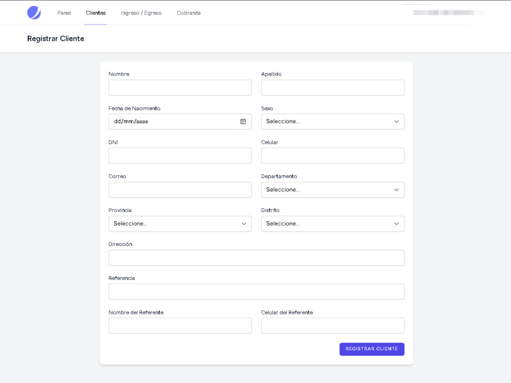Open the date picker calendar icon
Viewport: 511px width, 383px height.
(x=243, y=122)
